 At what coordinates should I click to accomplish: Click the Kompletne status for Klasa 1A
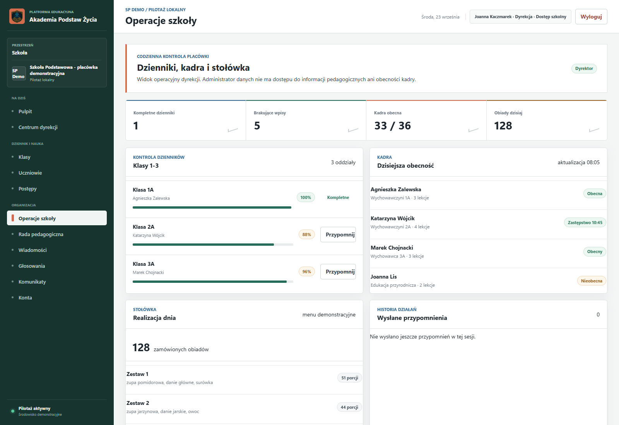338,197
